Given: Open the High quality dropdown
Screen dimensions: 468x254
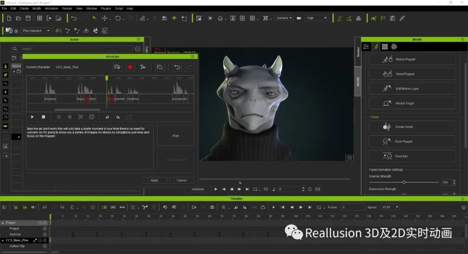Looking at the screenshot, I should 316,18.
